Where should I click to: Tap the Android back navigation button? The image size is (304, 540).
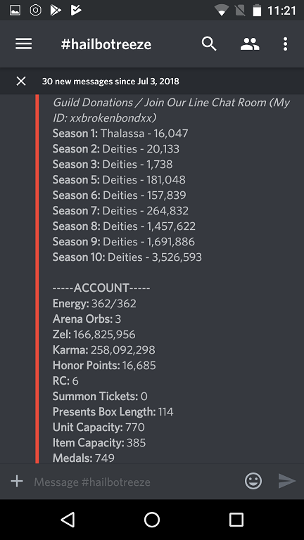[68, 520]
